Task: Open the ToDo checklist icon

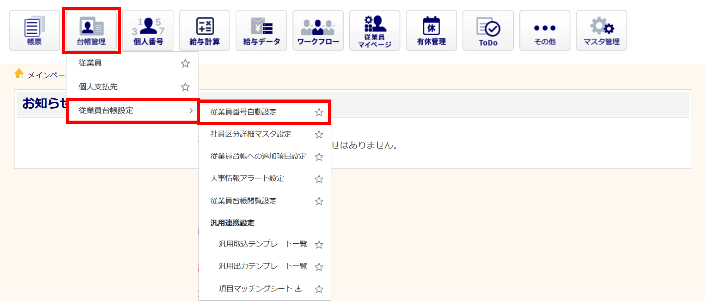Action: tap(488, 31)
